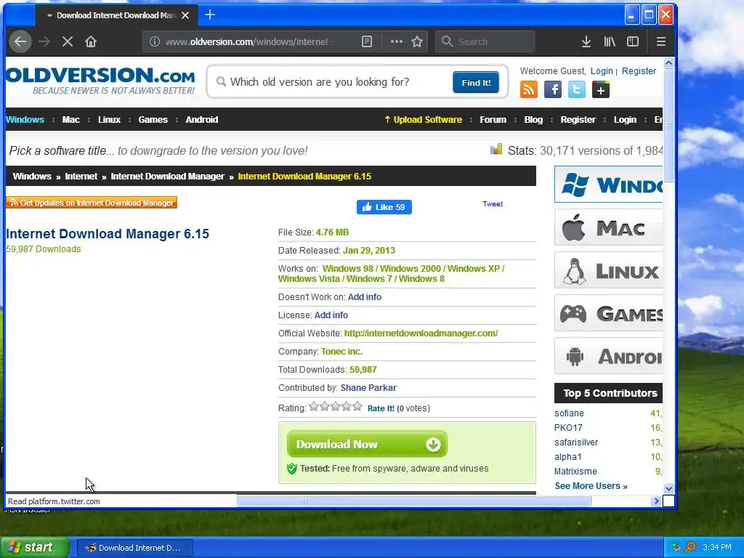Click the black plus share icon
Viewport: 744px width, 558px height.
click(601, 89)
